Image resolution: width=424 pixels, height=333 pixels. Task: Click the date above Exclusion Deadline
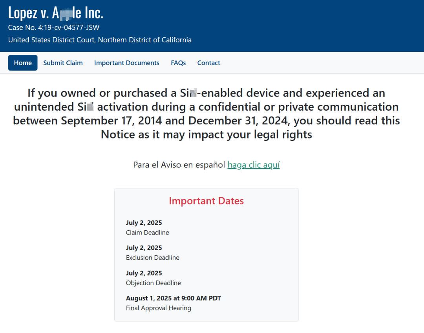144,248
